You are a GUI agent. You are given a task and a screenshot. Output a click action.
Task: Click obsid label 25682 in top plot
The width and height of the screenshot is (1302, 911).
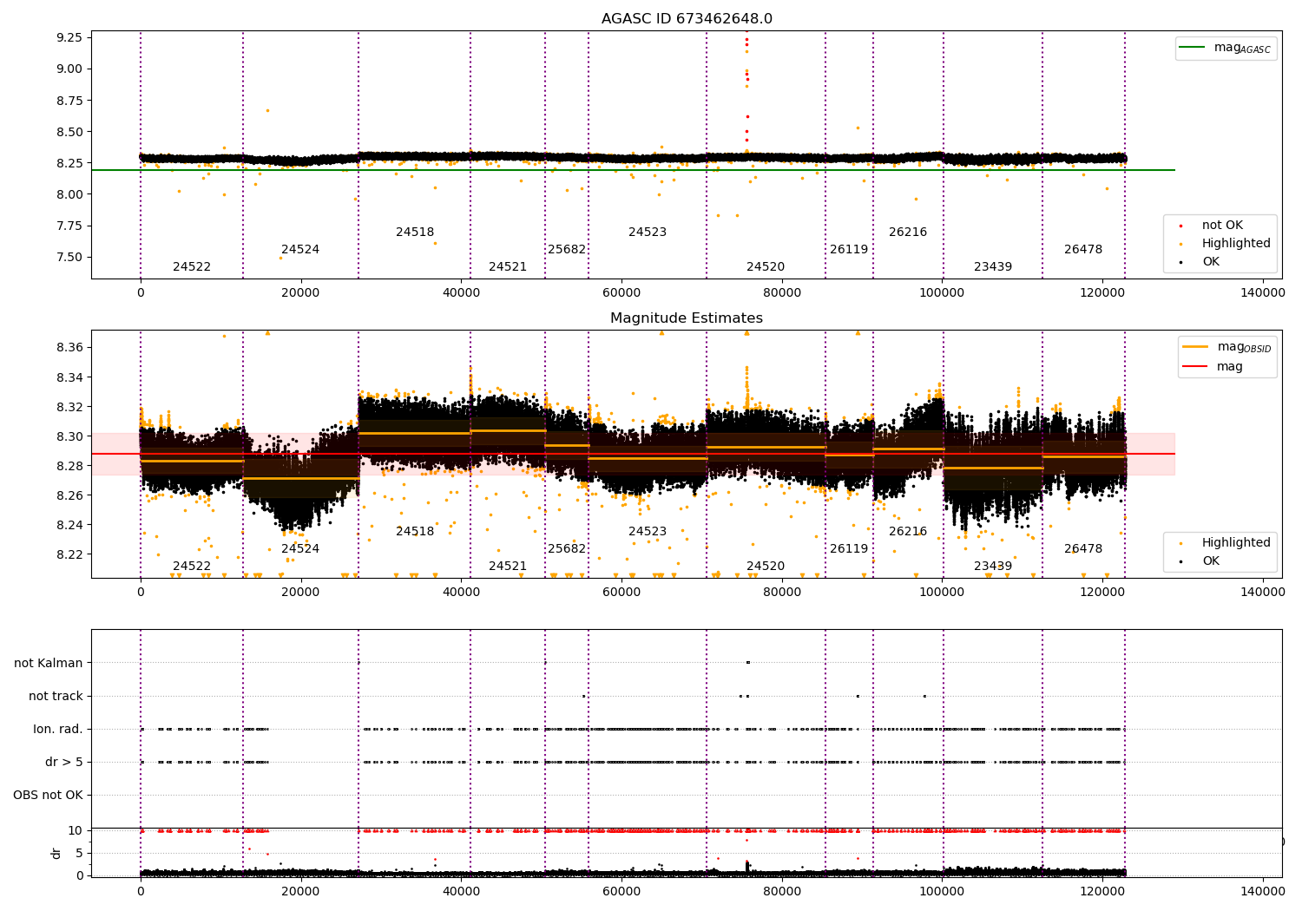click(x=567, y=250)
